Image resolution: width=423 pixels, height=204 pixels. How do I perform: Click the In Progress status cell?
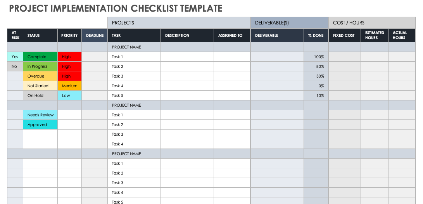(x=40, y=67)
